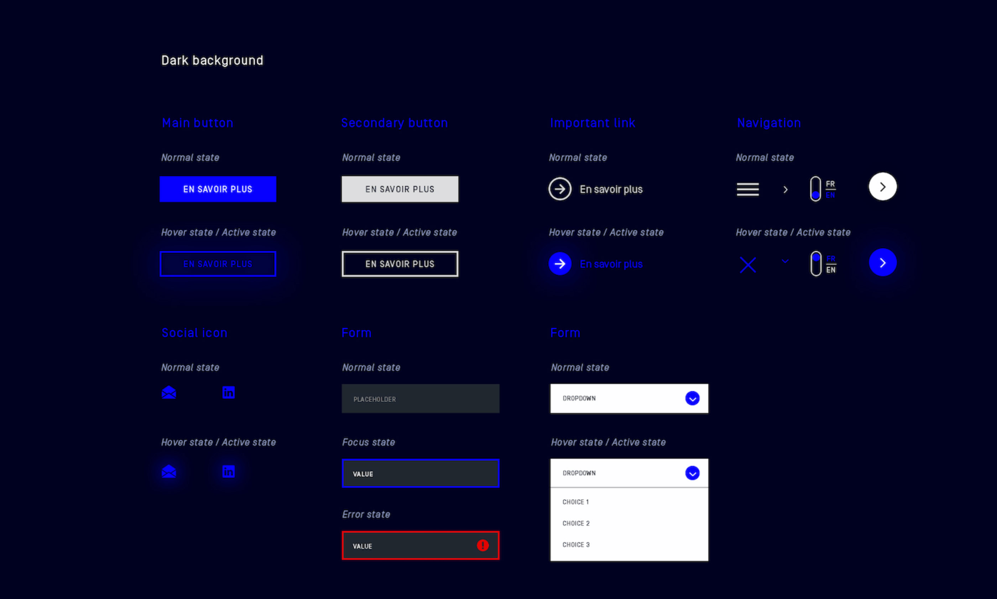Click the blue chevron on the expanded dropdown
The width and height of the screenshot is (997, 599).
tap(692, 473)
